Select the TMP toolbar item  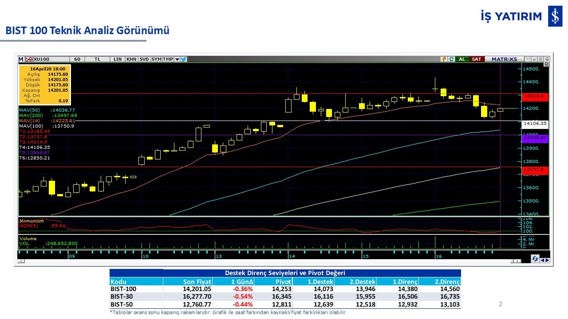pyautogui.click(x=168, y=59)
